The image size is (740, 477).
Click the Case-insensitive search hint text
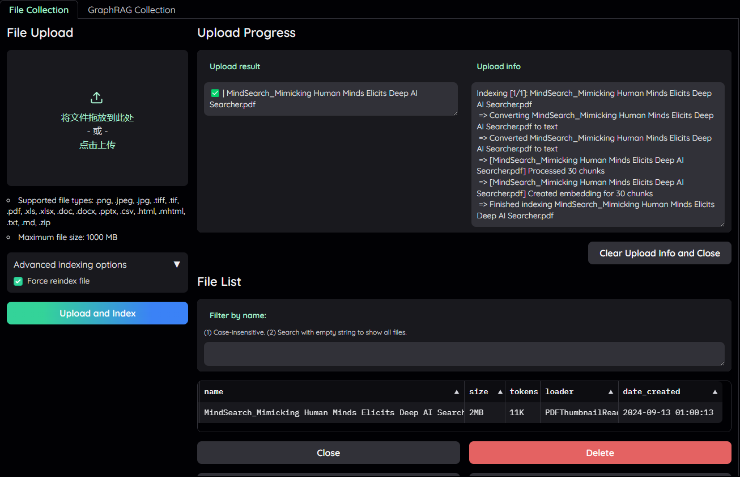coord(305,332)
